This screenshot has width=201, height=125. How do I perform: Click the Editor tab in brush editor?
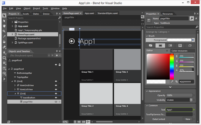pyautogui.click(x=149, y=50)
